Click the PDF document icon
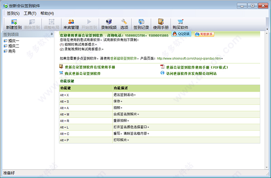 pyautogui.click(x=162, y=67)
